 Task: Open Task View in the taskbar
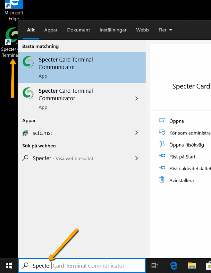155,265
